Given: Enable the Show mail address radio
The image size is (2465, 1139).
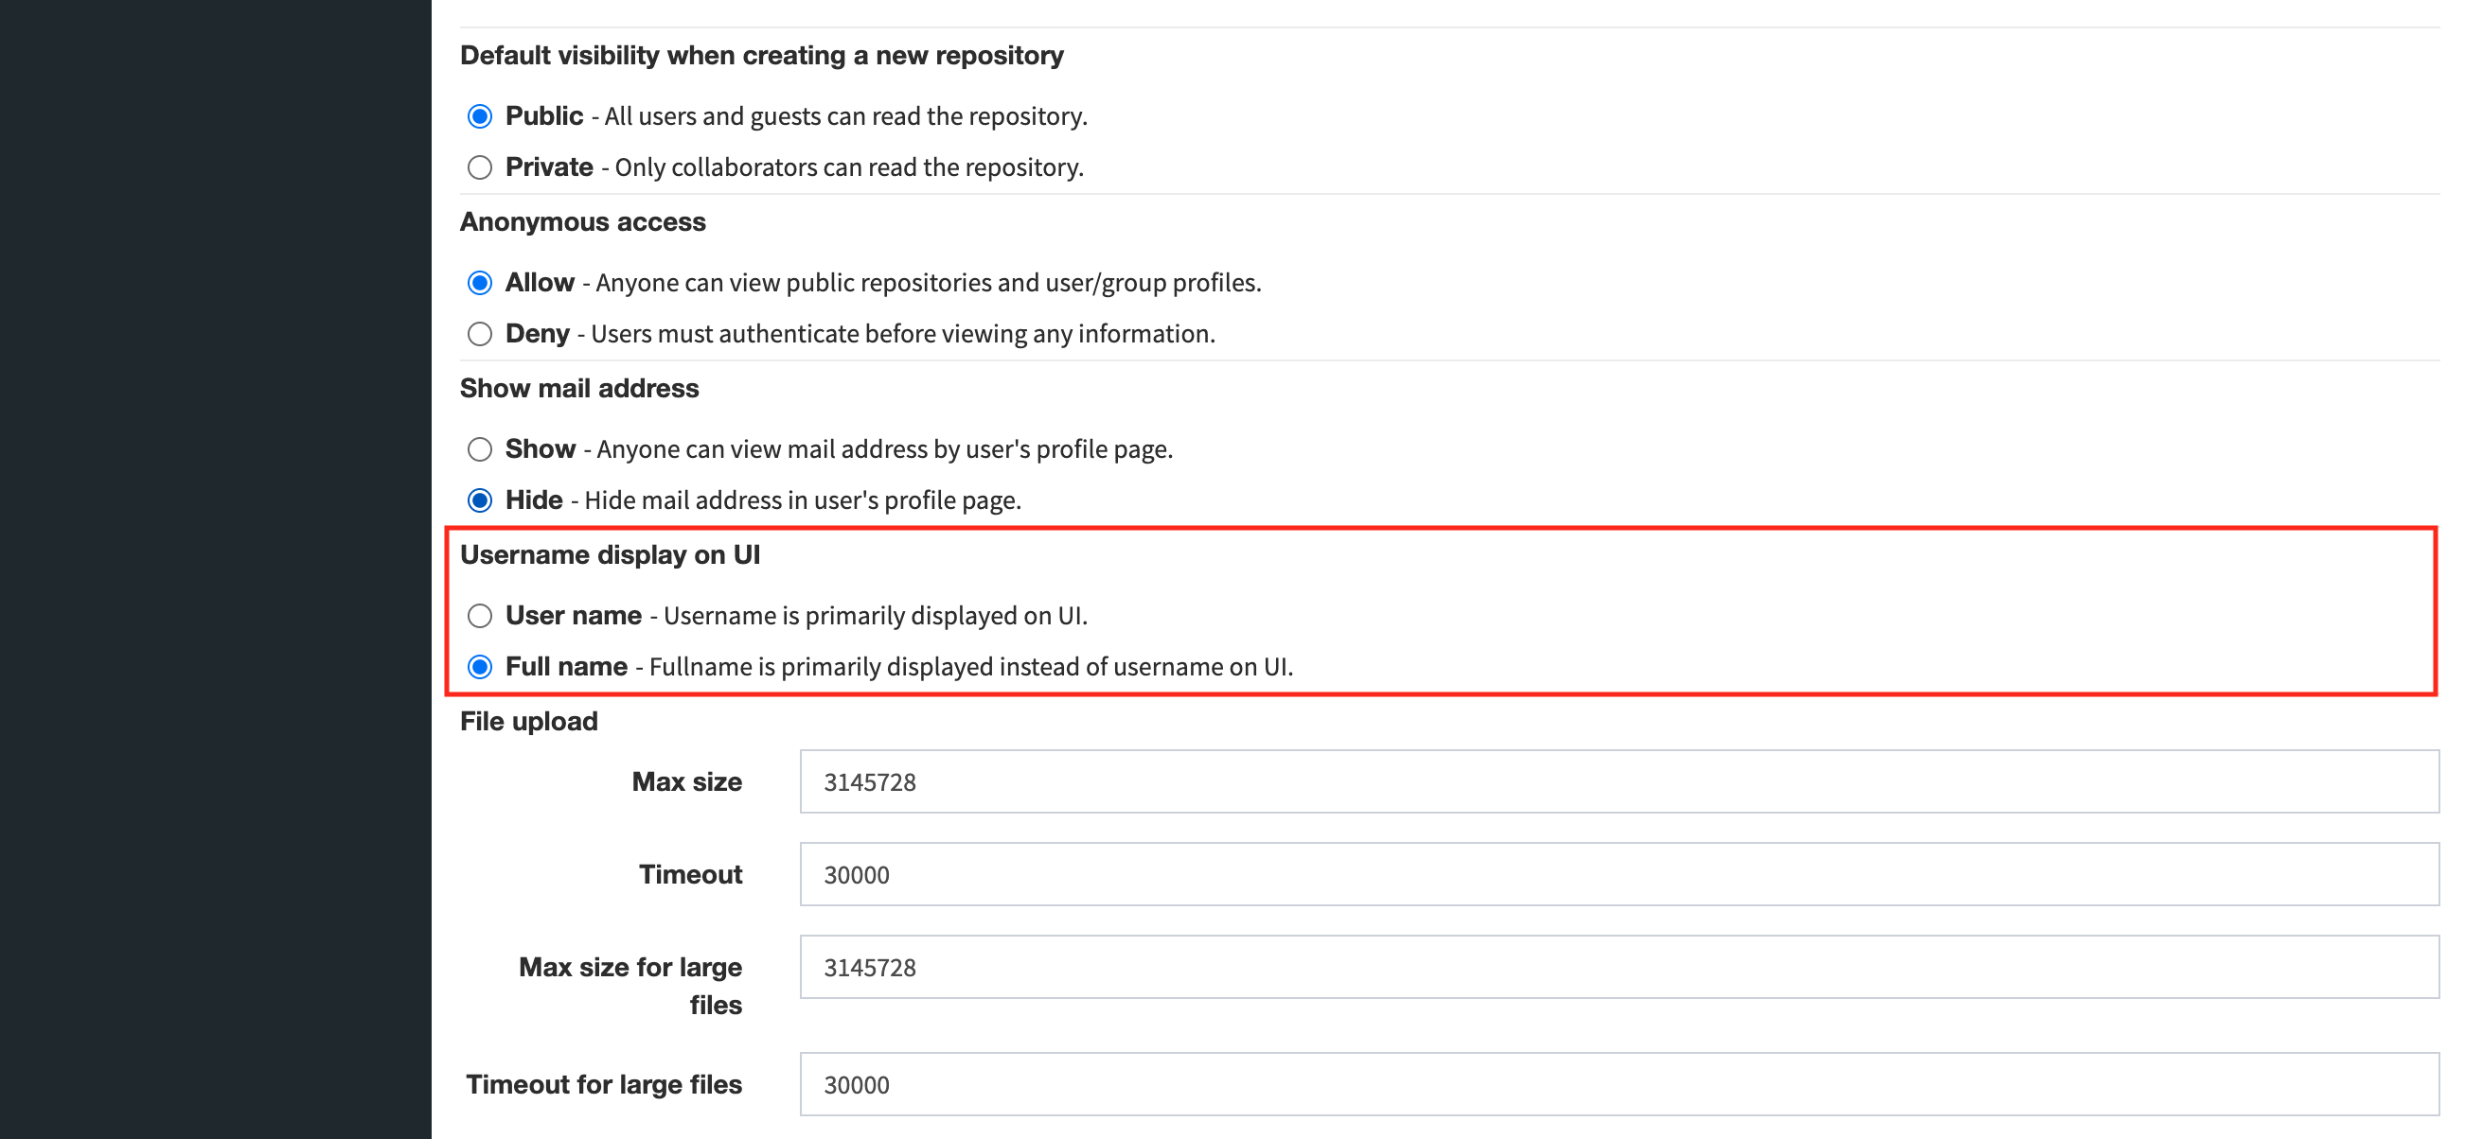Looking at the screenshot, I should pyautogui.click(x=479, y=449).
